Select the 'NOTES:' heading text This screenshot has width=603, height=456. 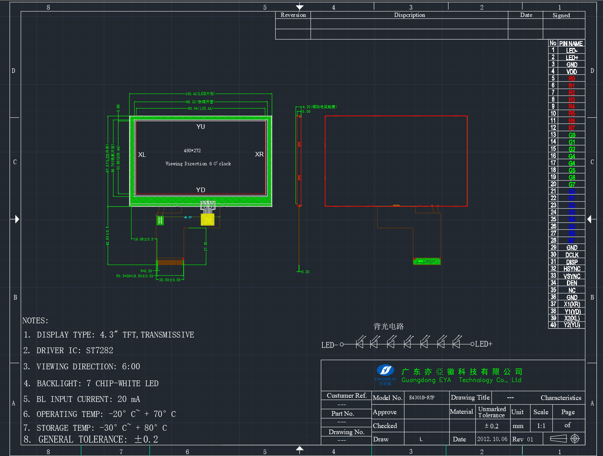point(35,321)
